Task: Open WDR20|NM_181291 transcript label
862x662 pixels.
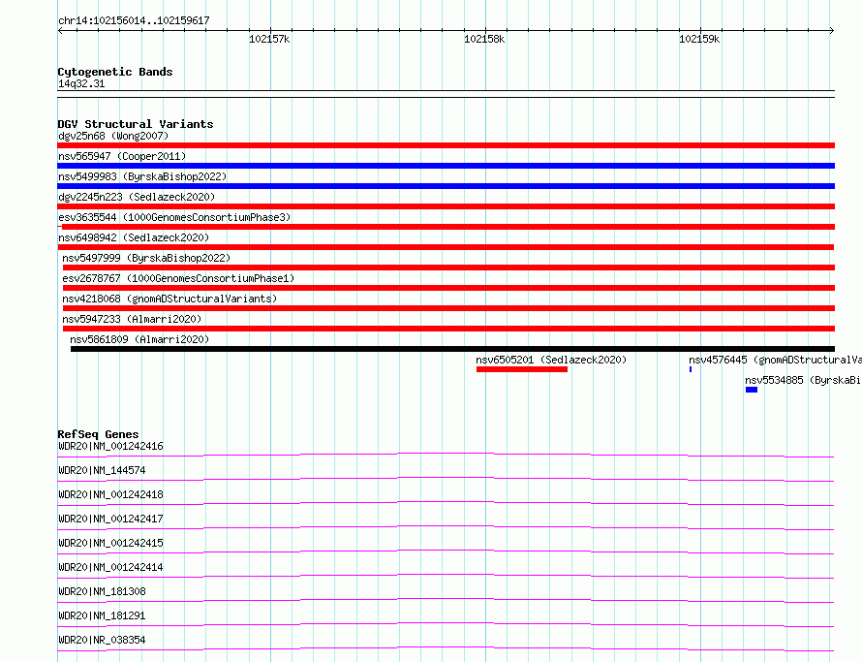Action: [102, 615]
